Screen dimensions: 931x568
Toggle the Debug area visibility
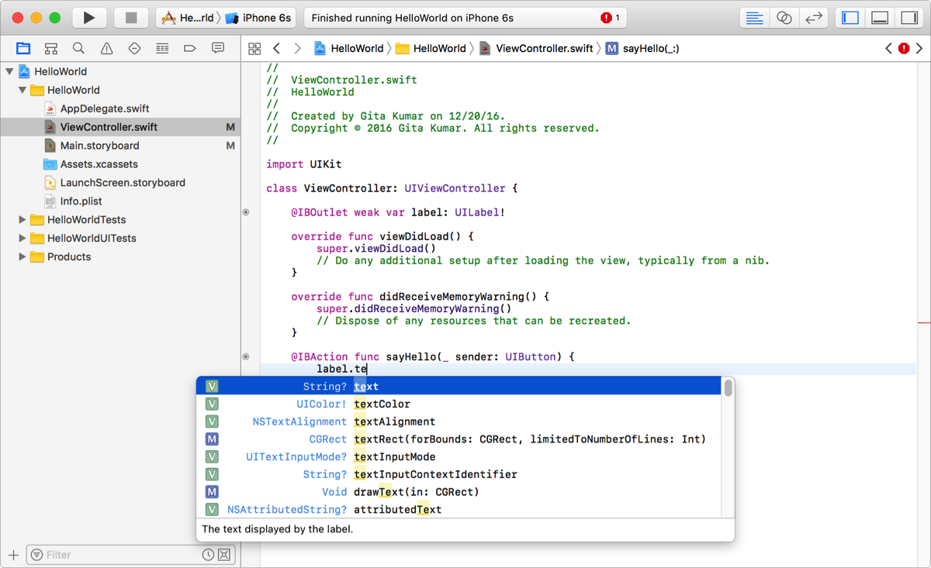pyautogui.click(x=880, y=18)
